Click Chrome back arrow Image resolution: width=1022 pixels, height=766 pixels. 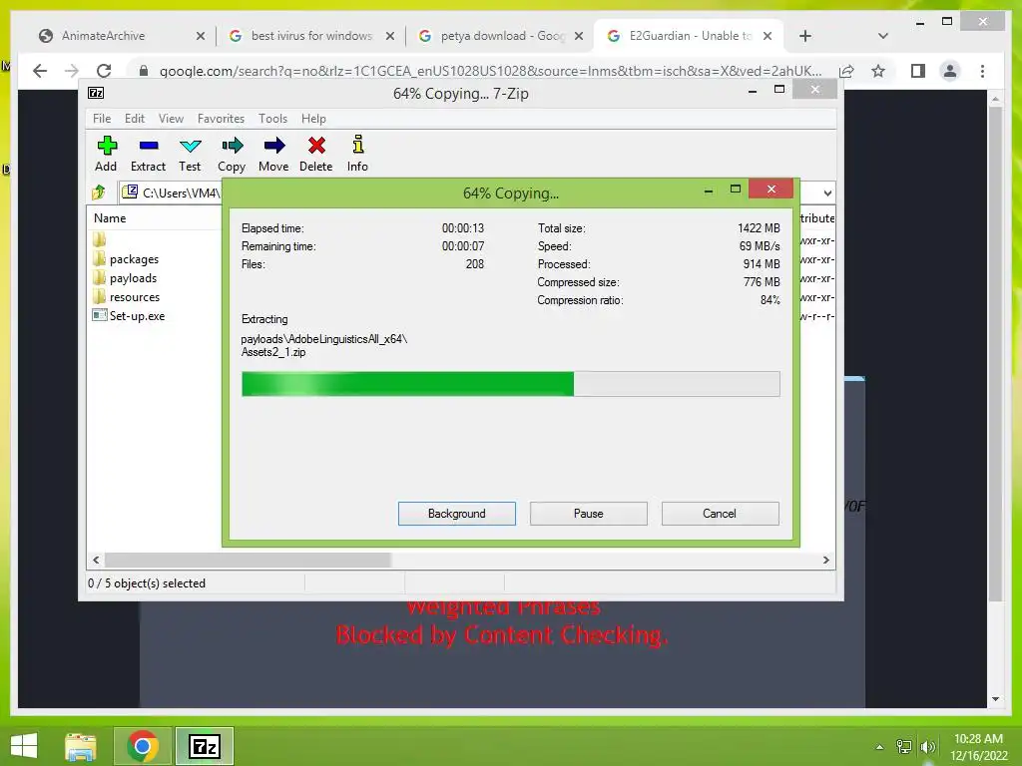click(x=40, y=71)
